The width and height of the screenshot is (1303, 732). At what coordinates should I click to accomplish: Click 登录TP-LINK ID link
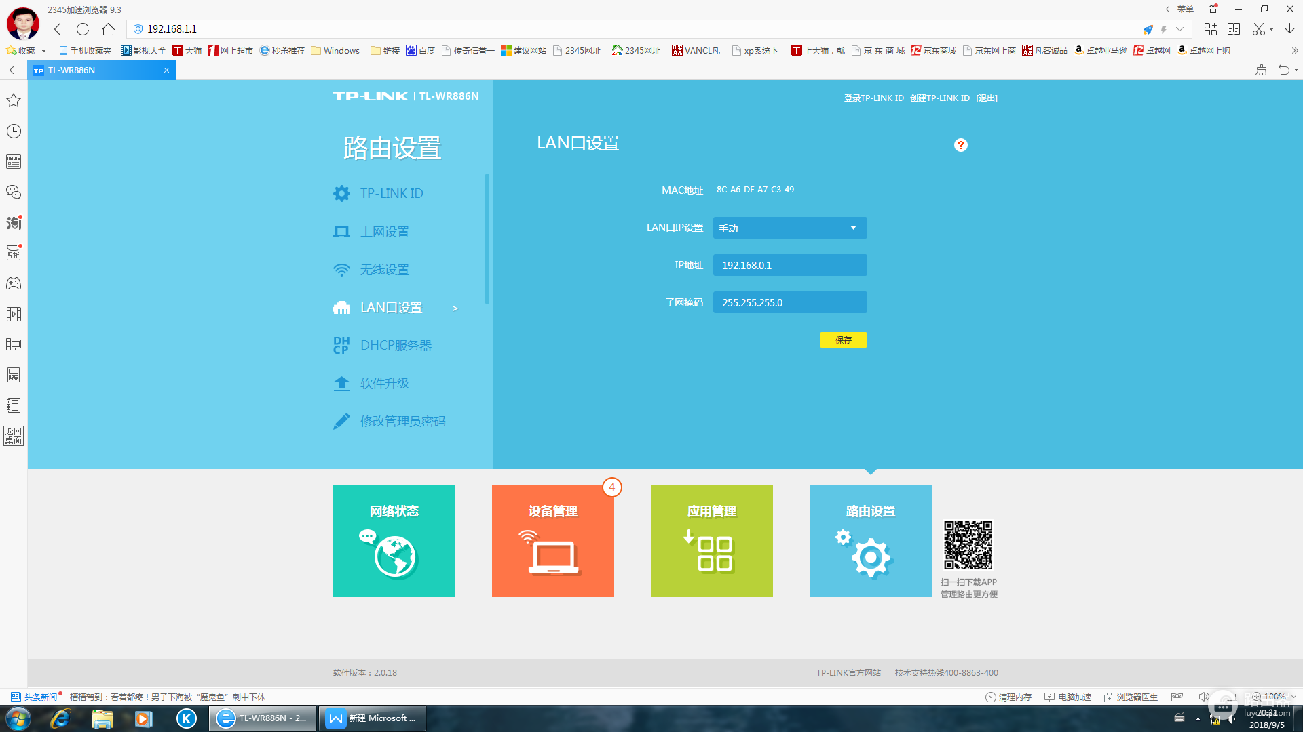873,98
